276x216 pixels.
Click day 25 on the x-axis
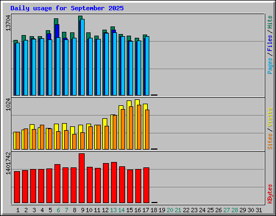210,210
